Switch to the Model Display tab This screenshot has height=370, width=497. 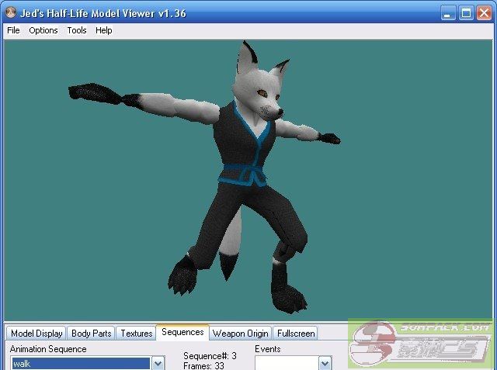(36, 334)
